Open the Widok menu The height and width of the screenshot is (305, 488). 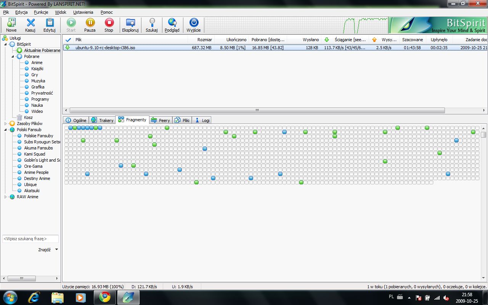pos(61,12)
